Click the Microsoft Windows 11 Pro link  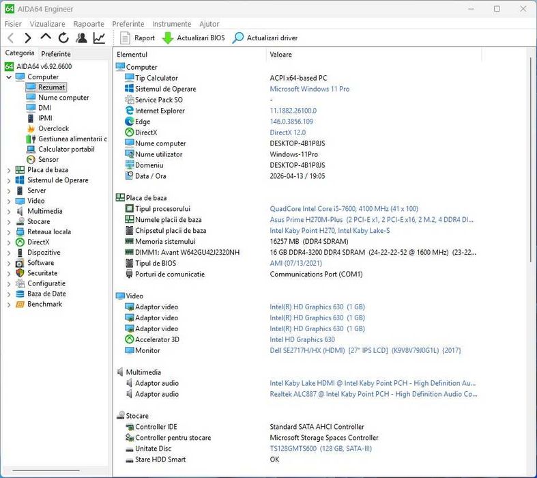coord(310,89)
